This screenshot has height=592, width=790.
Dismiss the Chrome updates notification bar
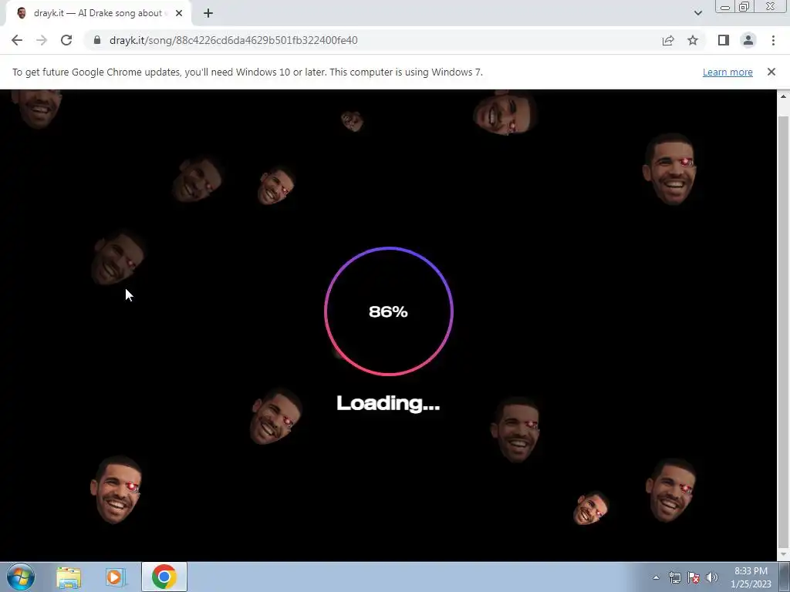coord(771,72)
